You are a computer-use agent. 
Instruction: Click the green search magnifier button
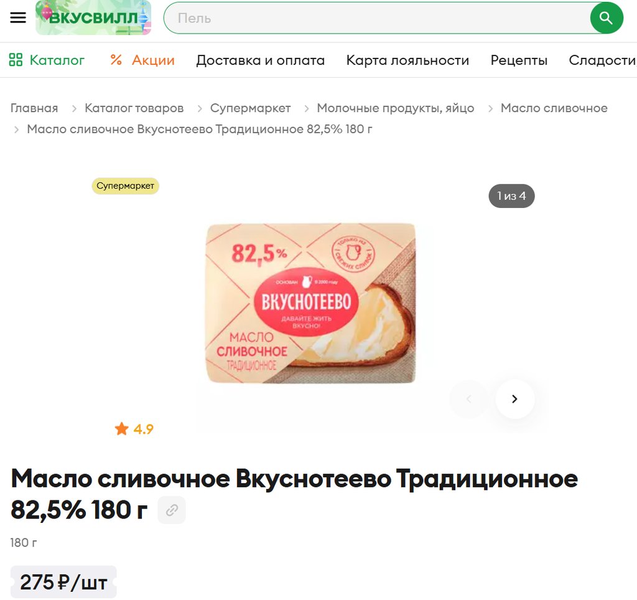tap(607, 18)
